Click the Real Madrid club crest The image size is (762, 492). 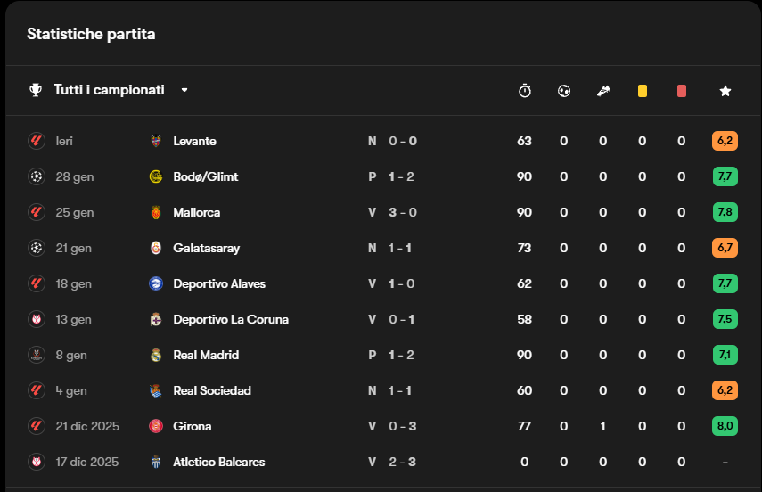click(x=156, y=355)
